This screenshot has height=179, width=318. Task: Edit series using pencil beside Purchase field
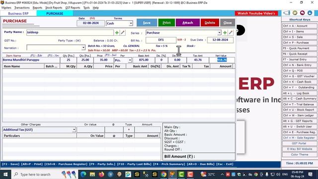tap(231, 33)
